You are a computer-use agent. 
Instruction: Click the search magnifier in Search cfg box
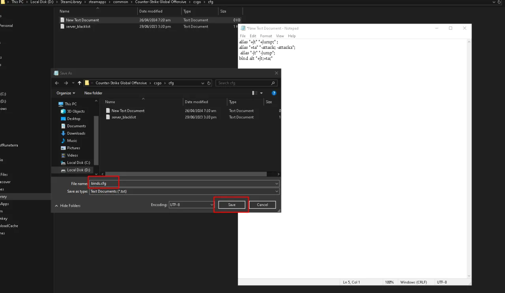coord(273,83)
